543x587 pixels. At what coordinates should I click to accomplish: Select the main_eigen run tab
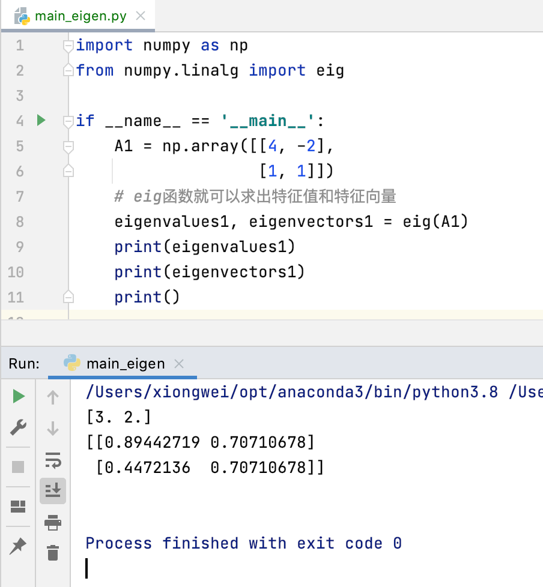pyautogui.click(x=122, y=364)
